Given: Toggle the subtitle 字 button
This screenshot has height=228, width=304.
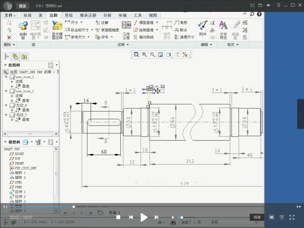Looking at the screenshot, I should click(282, 217).
